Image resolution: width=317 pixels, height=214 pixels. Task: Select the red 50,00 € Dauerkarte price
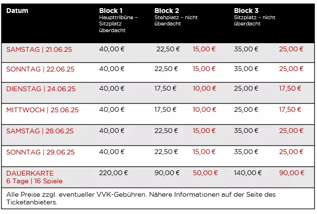[205, 173]
